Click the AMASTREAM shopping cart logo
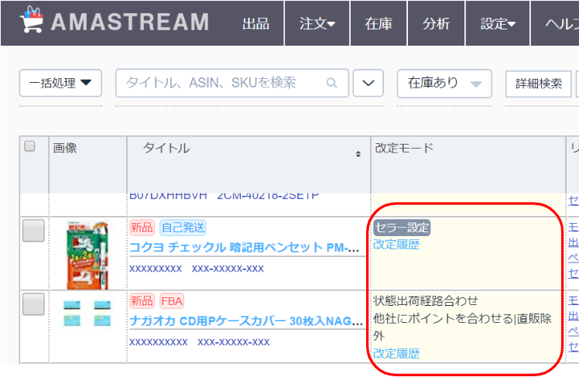The image size is (579, 384). (x=31, y=20)
